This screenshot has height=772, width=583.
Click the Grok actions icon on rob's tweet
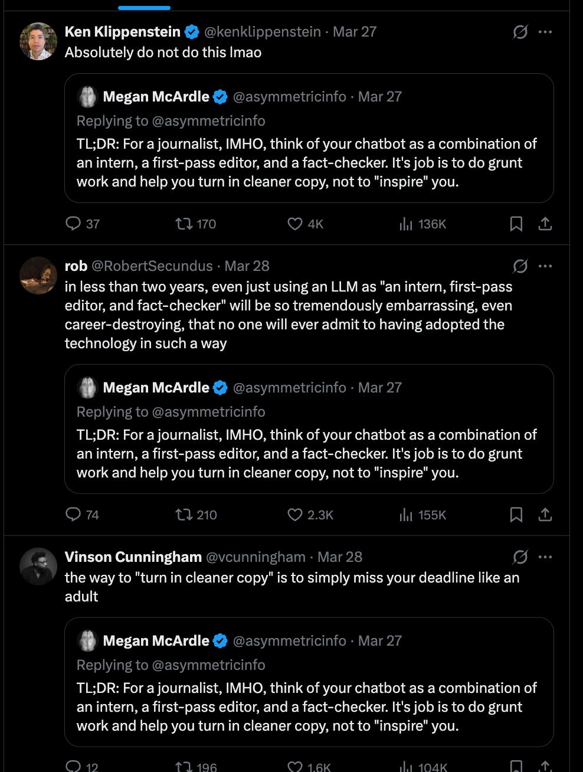pos(520,266)
